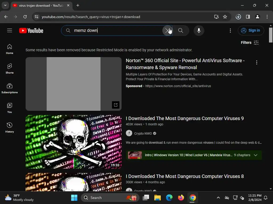Toggle the Chrome side panel

(x=248, y=17)
